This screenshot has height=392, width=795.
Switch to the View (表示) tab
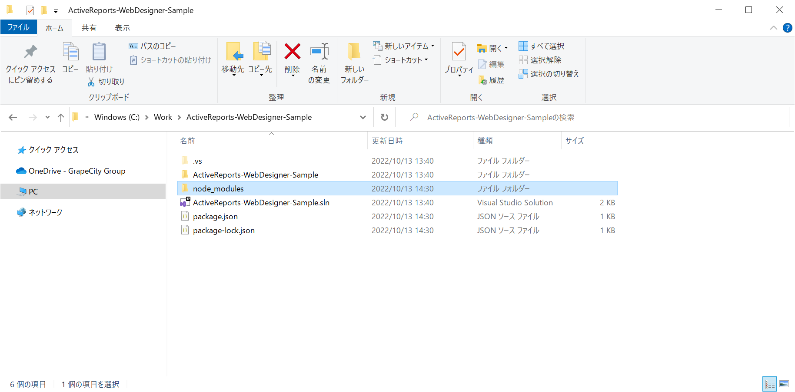123,28
